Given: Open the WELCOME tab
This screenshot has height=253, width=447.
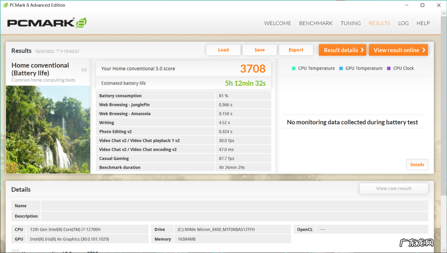Looking at the screenshot, I should pyautogui.click(x=278, y=23).
